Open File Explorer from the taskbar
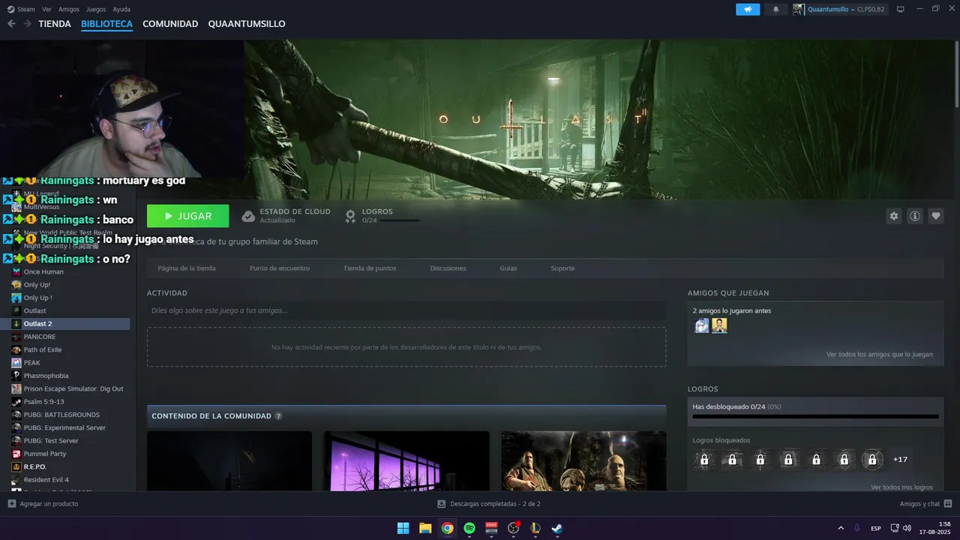This screenshot has height=540, width=960. pos(425,528)
